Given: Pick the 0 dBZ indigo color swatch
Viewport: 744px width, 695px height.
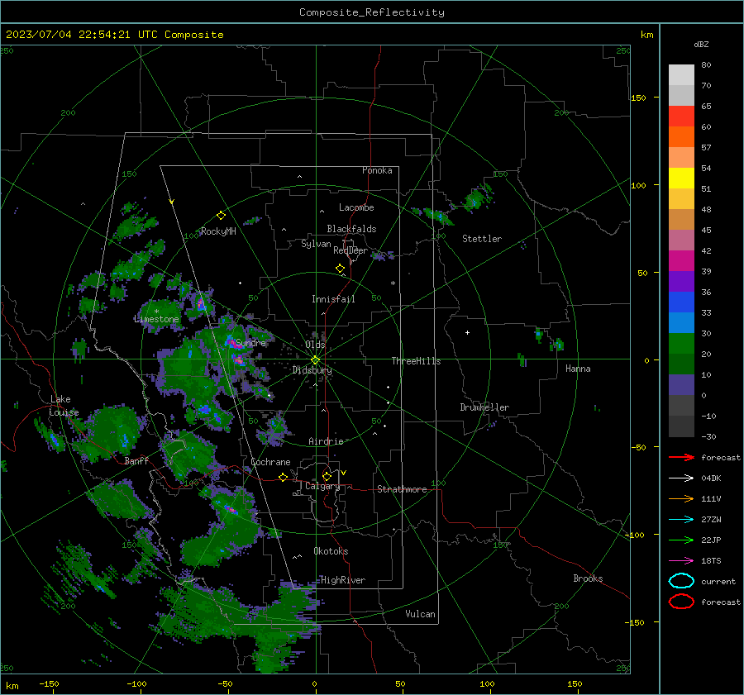Looking at the screenshot, I should pos(681,385).
